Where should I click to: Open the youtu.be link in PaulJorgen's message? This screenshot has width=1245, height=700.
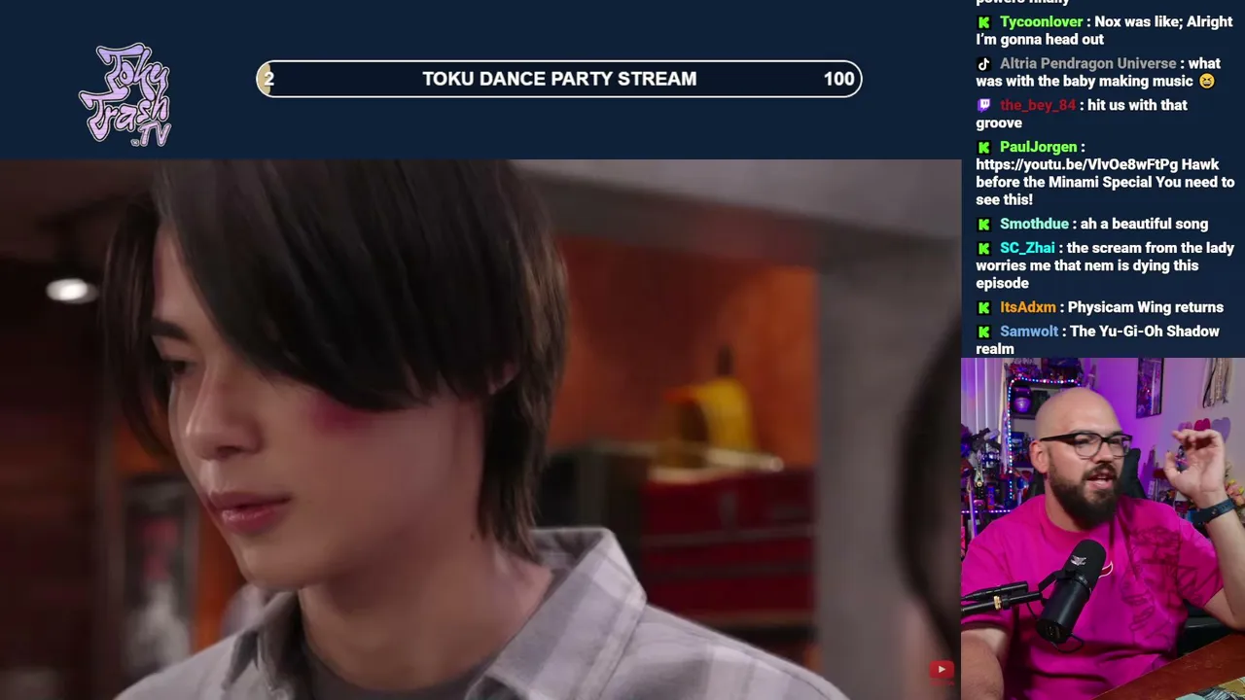tap(1077, 165)
